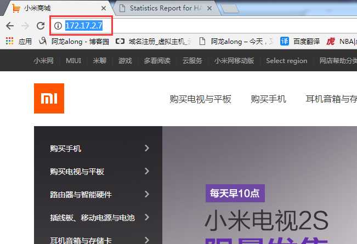The height and width of the screenshot is (244, 357).
Task: Expand the chevron beside 插线板、移动电源与电池
Action: (x=147, y=217)
